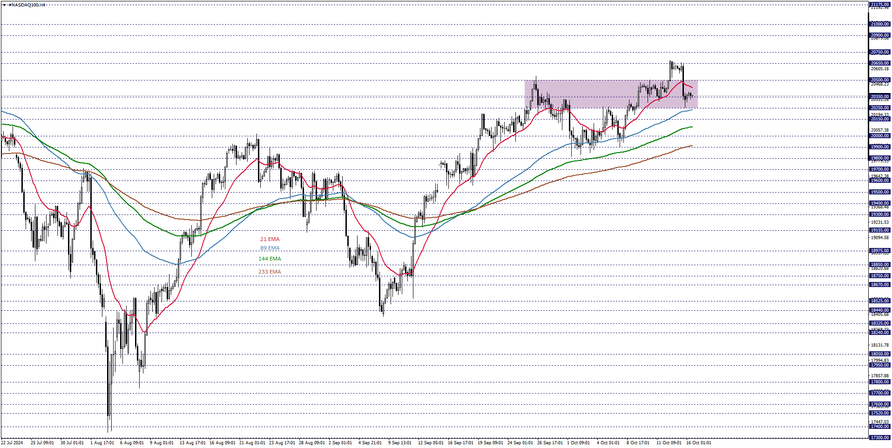Click the 21 Aug 01:01 time label
Viewport: 892px width, 448px height.
coord(252,443)
